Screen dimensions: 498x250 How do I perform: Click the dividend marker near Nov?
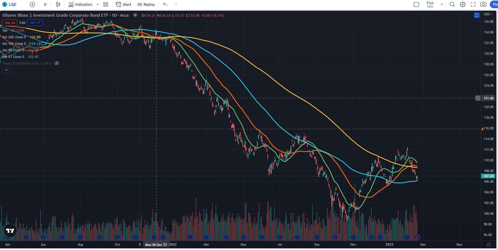(x=353, y=237)
